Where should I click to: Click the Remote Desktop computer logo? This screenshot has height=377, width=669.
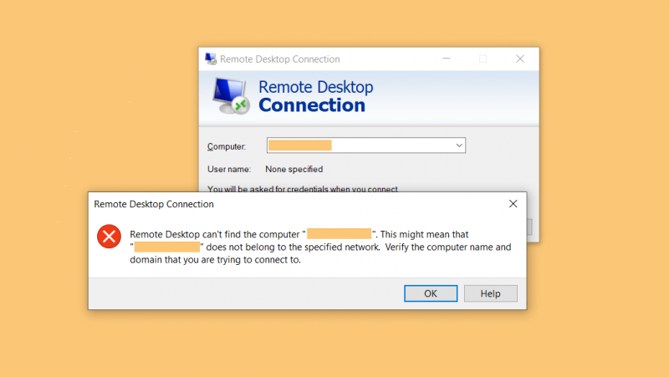pos(231,96)
